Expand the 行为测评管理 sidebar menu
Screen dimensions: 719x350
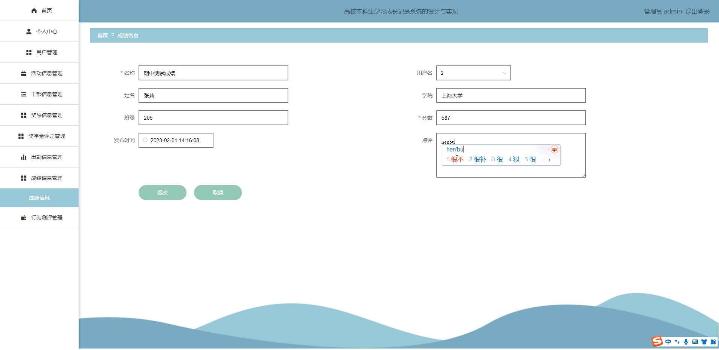tap(39, 218)
